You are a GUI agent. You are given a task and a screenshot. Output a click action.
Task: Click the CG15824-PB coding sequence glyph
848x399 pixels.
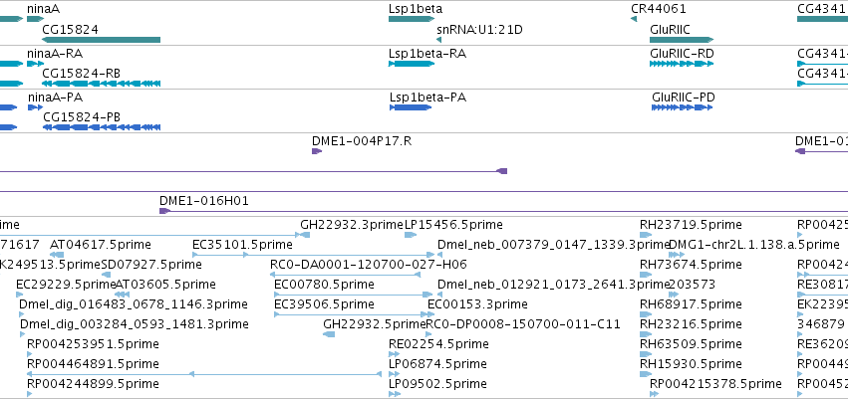(102, 127)
